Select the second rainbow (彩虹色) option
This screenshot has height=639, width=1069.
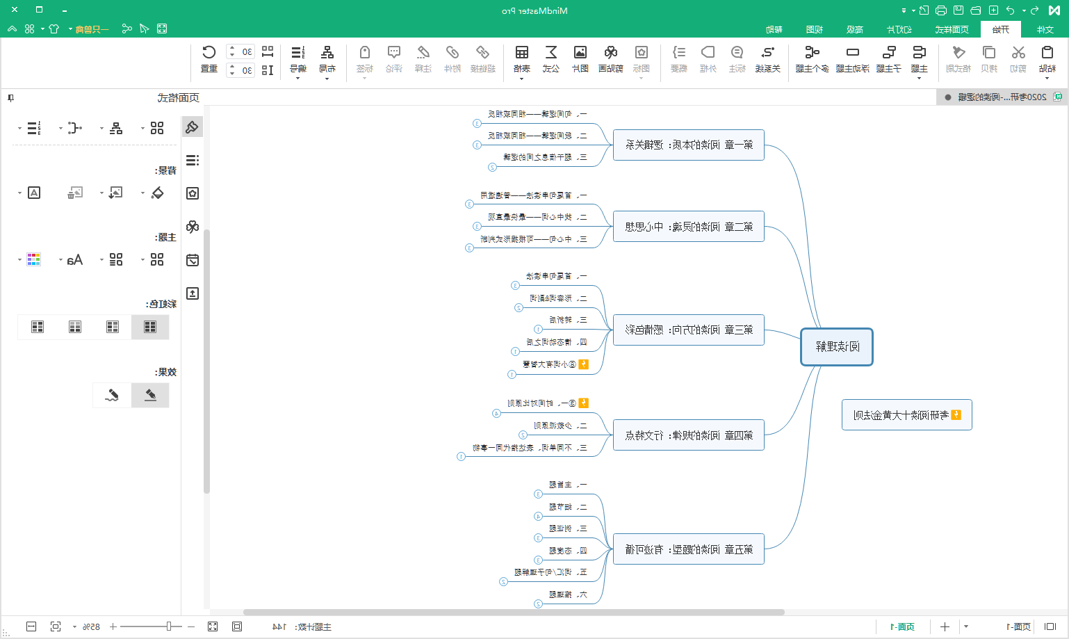point(113,327)
